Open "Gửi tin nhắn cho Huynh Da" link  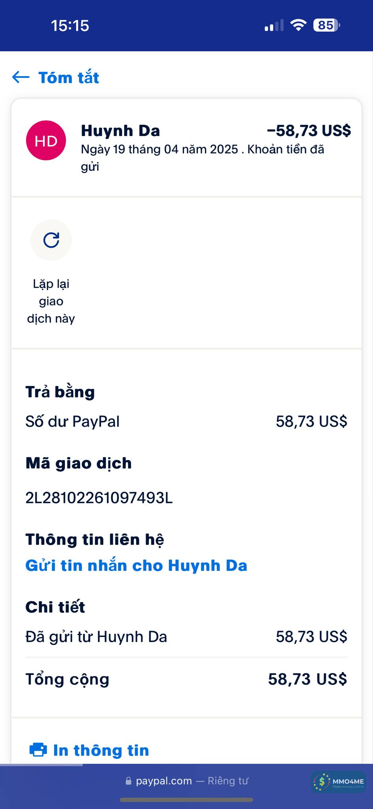pyautogui.click(x=136, y=566)
